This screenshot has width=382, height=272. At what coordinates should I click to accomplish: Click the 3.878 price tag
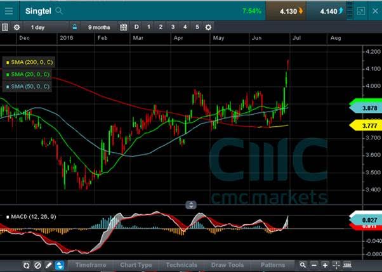367,108
